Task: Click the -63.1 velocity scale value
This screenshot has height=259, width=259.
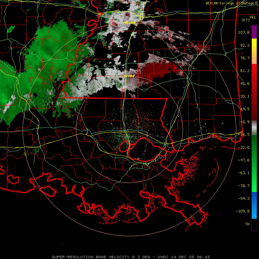Action: click(x=244, y=173)
